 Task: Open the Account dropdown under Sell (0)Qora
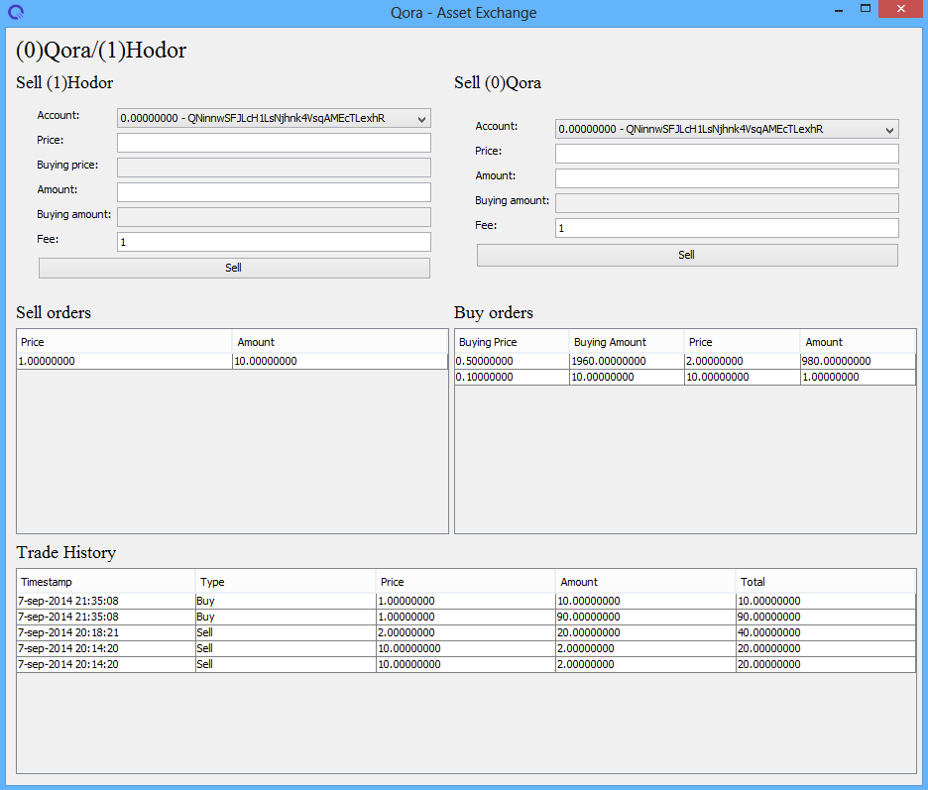pos(727,129)
